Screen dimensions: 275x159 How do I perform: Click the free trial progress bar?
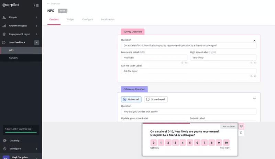coord(21,132)
